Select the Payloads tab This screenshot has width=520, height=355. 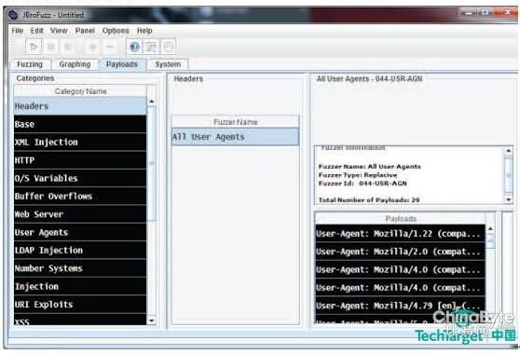(x=122, y=64)
